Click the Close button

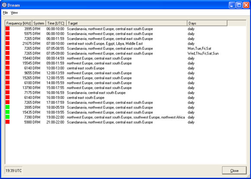click(x=234, y=170)
